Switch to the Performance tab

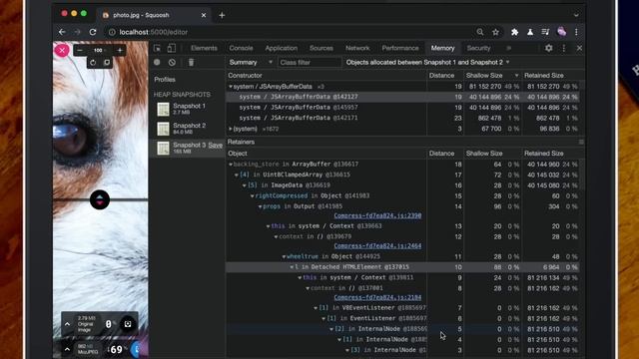400,48
